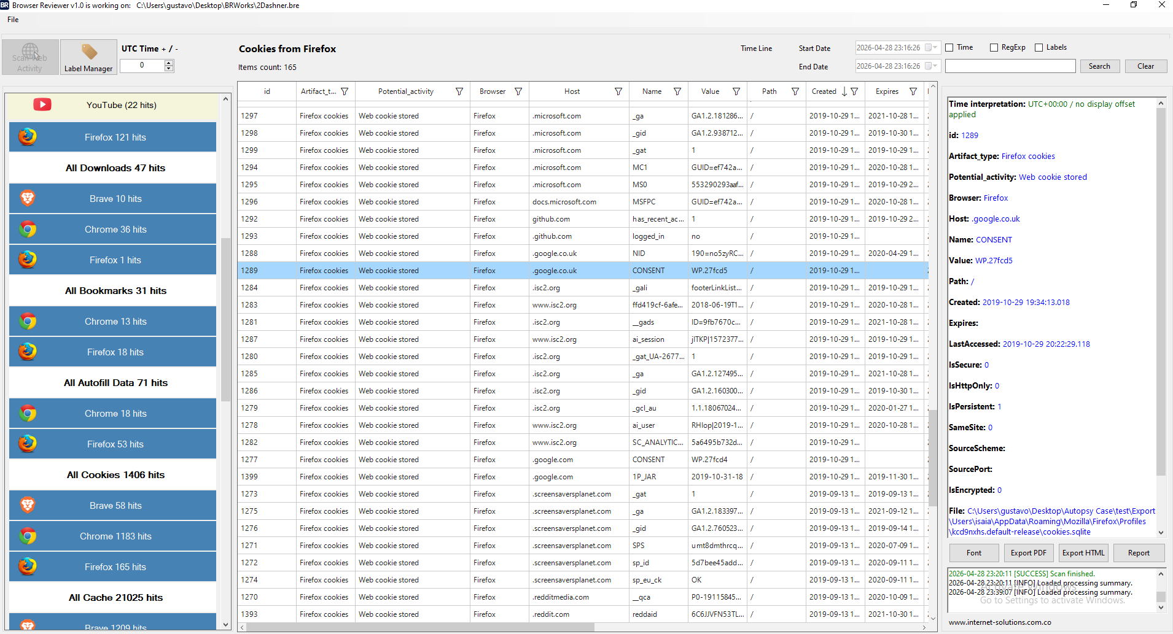1173x634 pixels.
Task: Click the Search button
Action: tap(1099, 66)
